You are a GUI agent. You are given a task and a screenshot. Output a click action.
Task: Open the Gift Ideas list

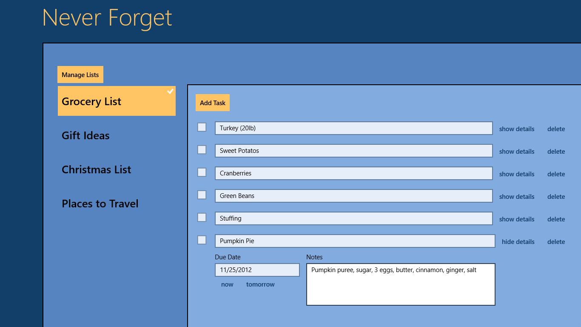pyautogui.click(x=85, y=135)
